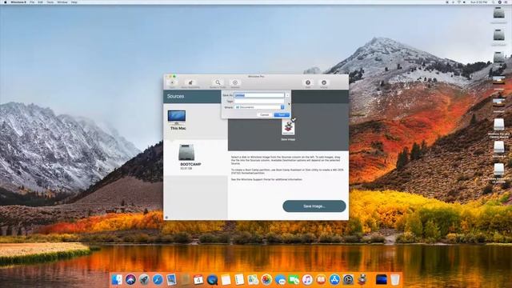512x288 pixels.
Task: Click the leftmost Winclone toolbar icon
Action: tap(172, 83)
